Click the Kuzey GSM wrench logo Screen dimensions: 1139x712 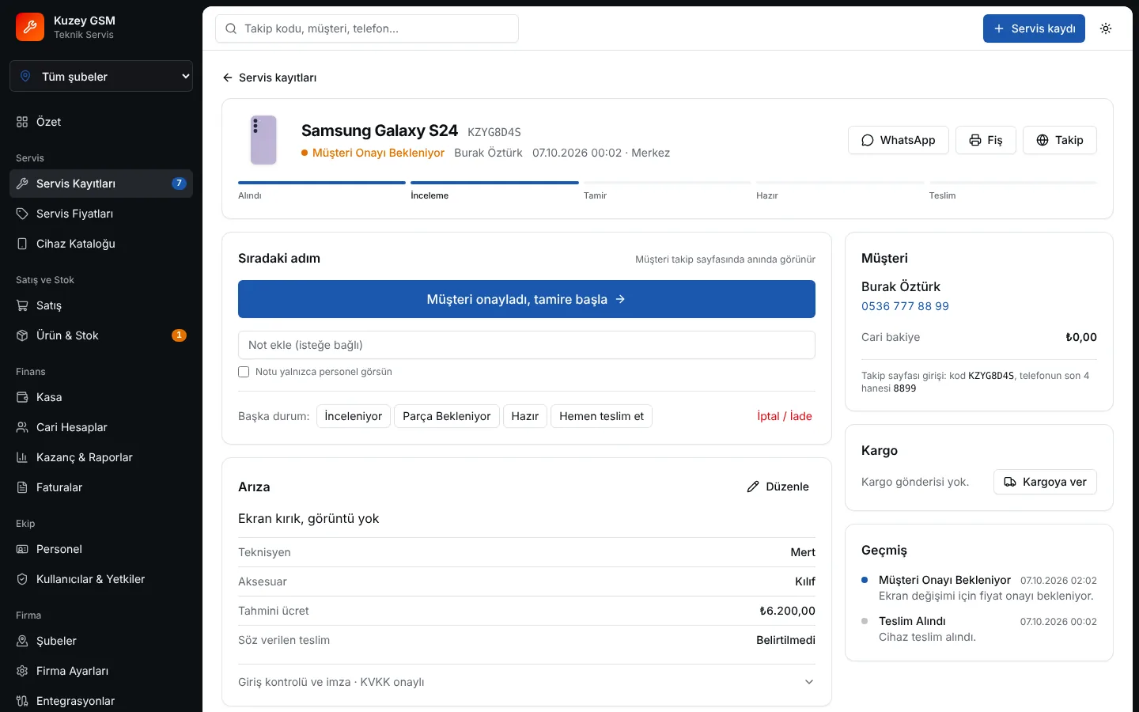[x=30, y=27]
